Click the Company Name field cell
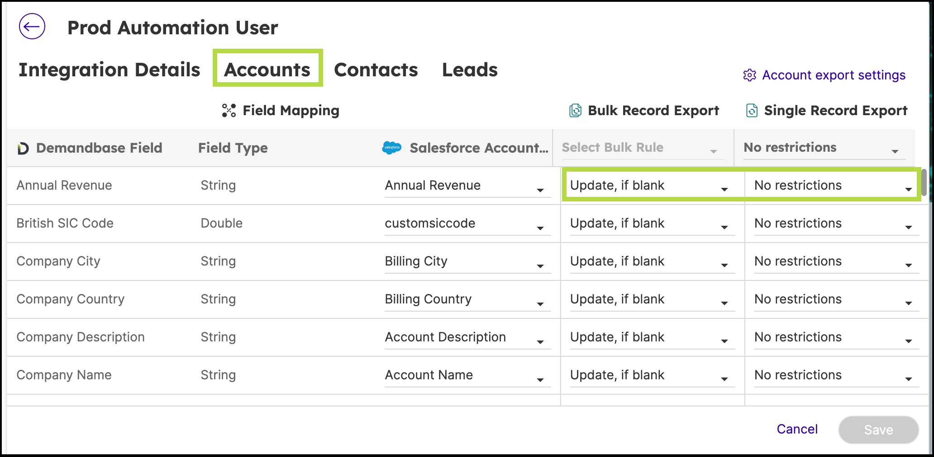This screenshot has height=457, width=934. [x=64, y=375]
